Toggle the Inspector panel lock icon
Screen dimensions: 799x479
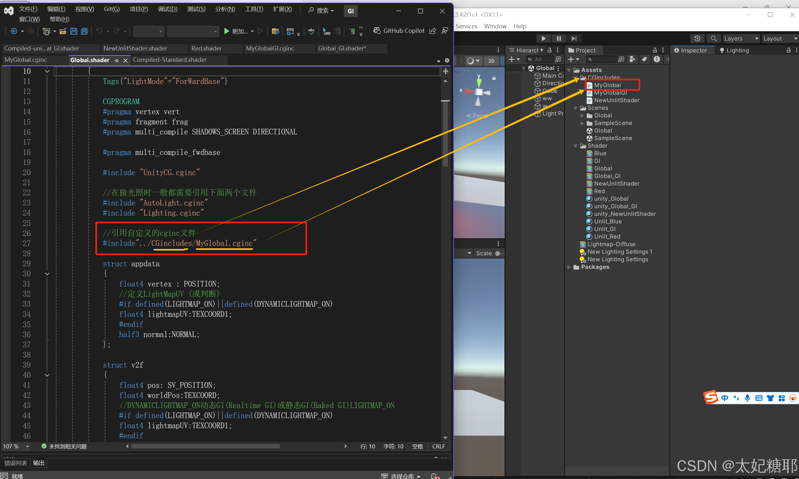pyautogui.click(x=788, y=50)
